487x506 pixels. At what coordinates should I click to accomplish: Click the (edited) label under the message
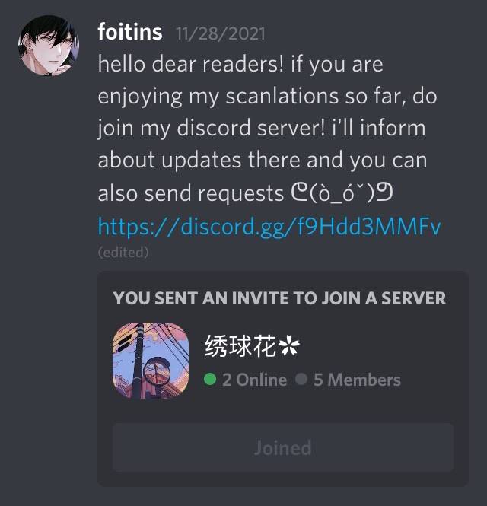point(123,253)
